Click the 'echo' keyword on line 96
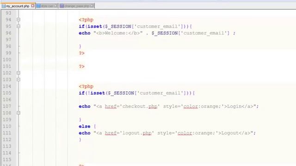Image resolution: width=296 pixels, height=166 pixels. (x=85, y=33)
